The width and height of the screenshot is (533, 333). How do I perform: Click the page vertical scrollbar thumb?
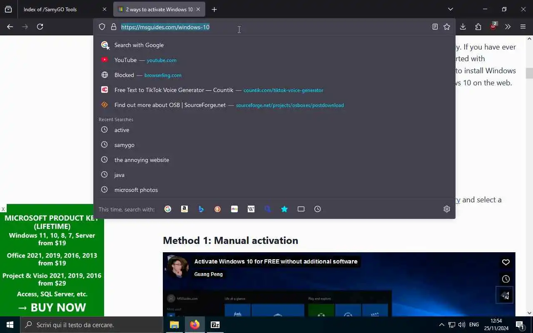529,73
